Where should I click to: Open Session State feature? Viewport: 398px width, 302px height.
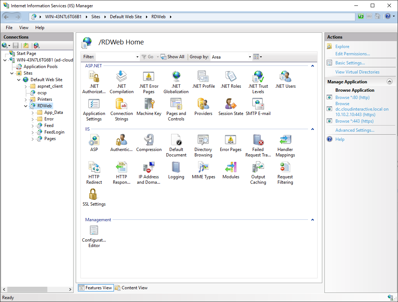click(231, 107)
